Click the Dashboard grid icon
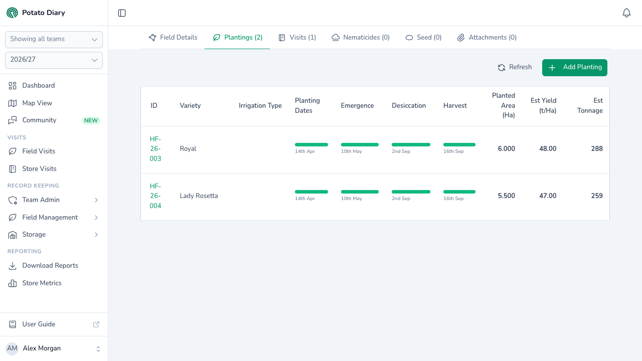The height and width of the screenshot is (361, 642). 13,86
